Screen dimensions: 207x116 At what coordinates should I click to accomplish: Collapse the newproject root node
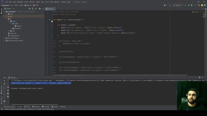[4, 12]
